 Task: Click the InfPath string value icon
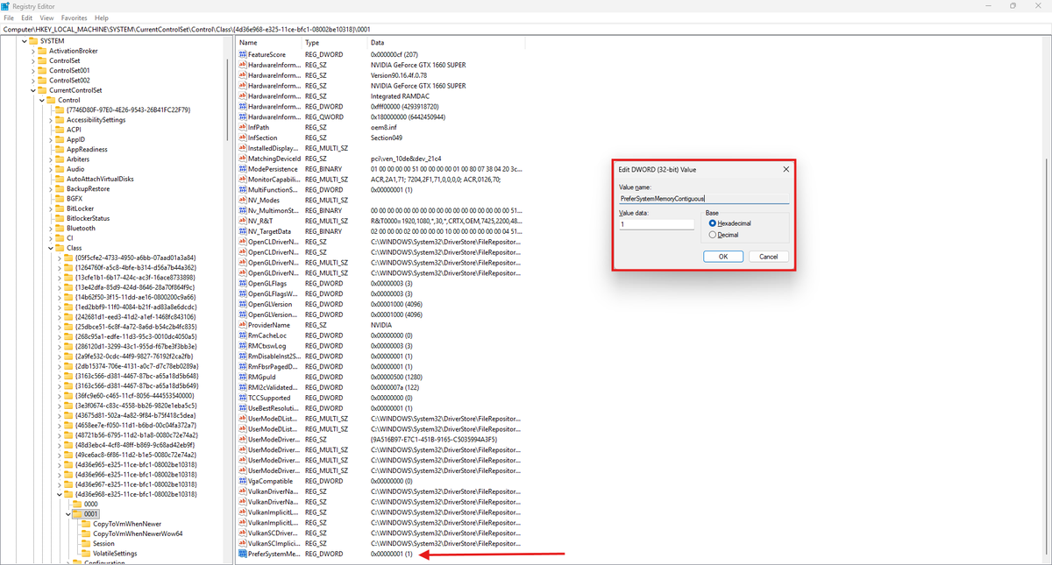243,127
